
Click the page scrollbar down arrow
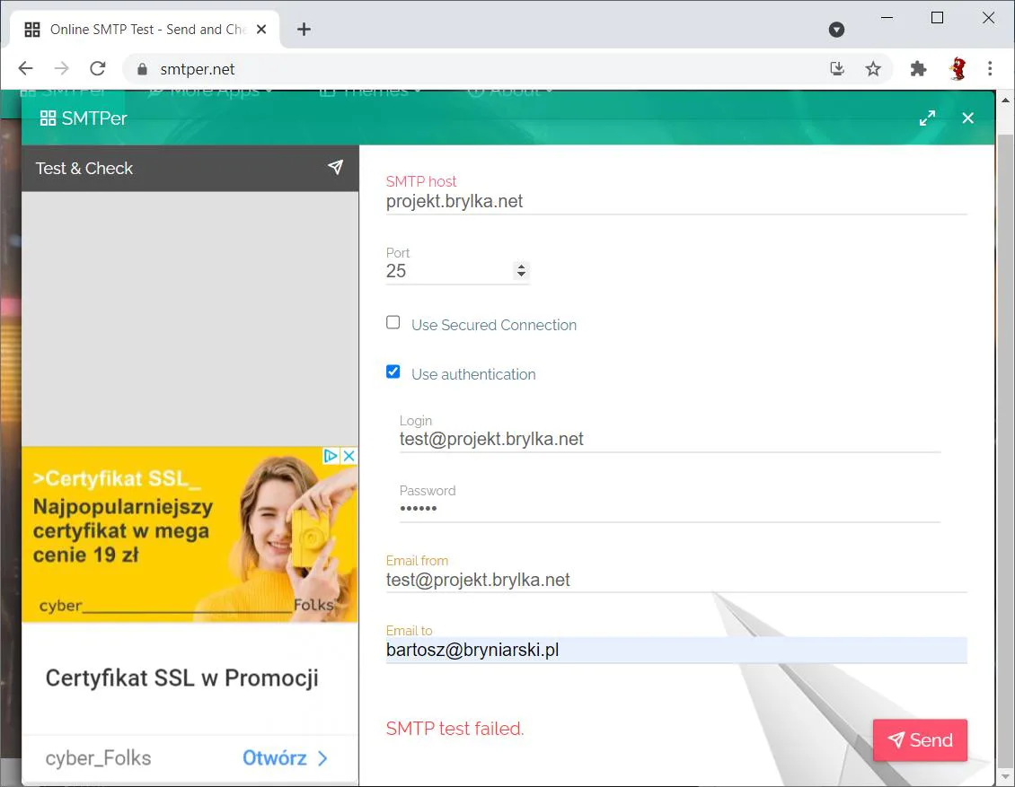tap(1005, 776)
